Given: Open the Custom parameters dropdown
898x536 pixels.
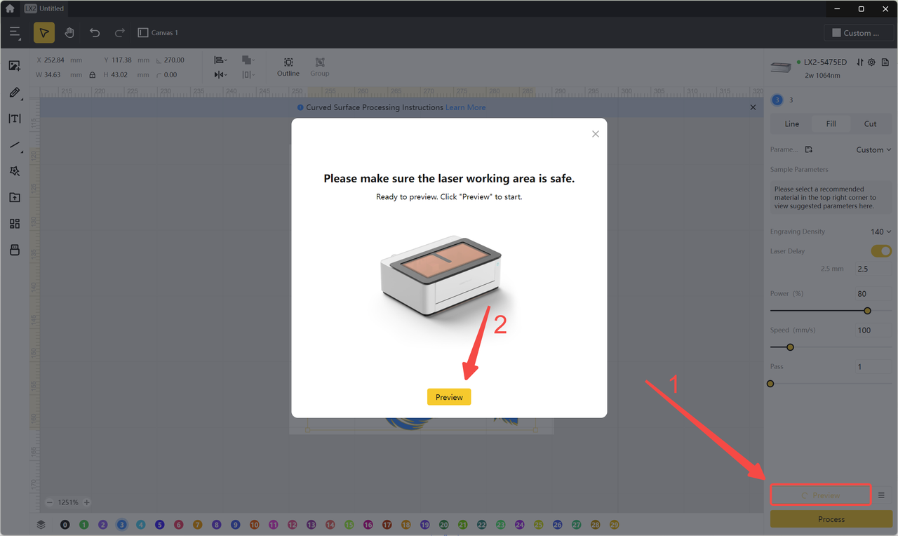Looking at the screenshot, I should (873, 149).
